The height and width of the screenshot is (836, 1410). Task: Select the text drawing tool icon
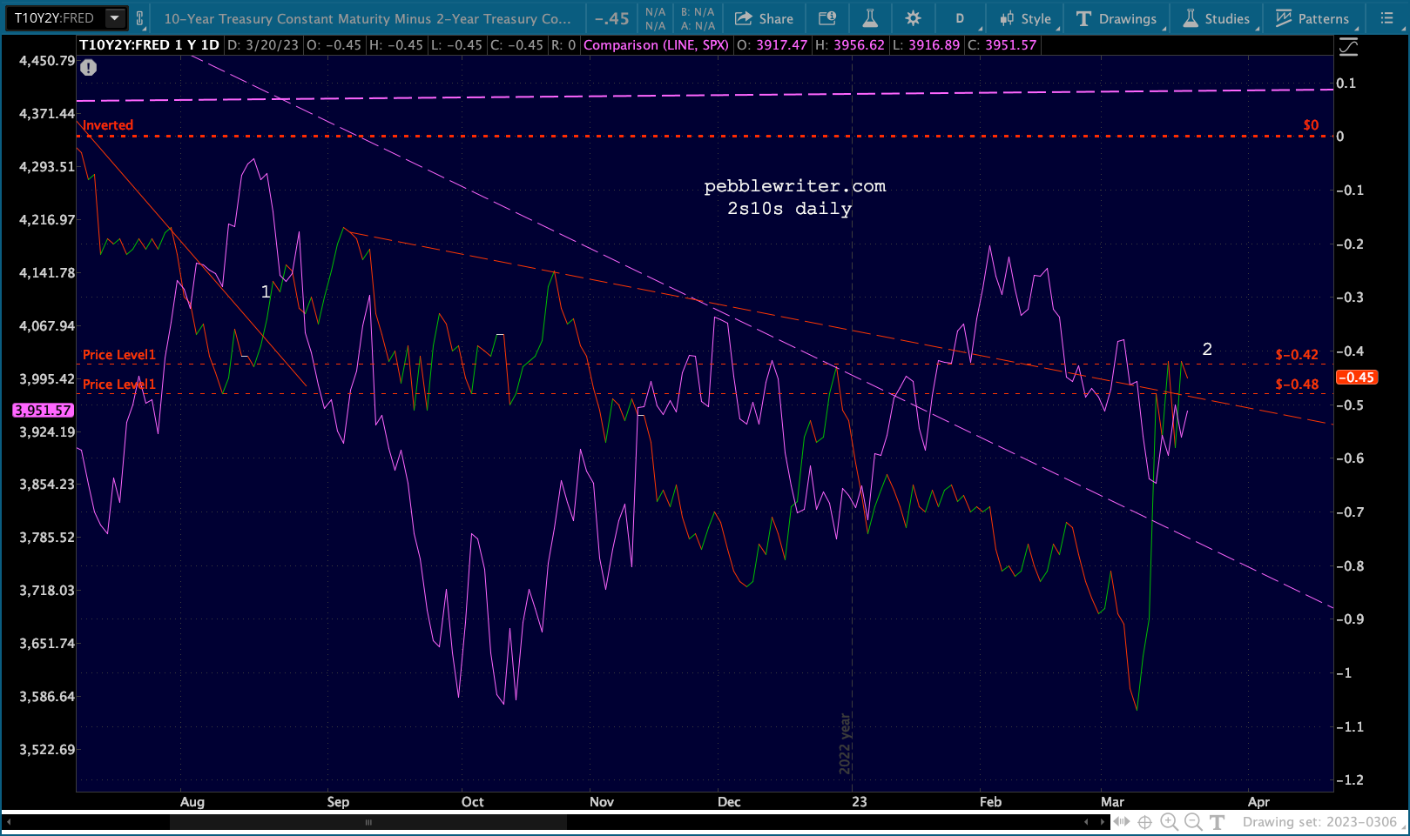tap(1218, 822)
